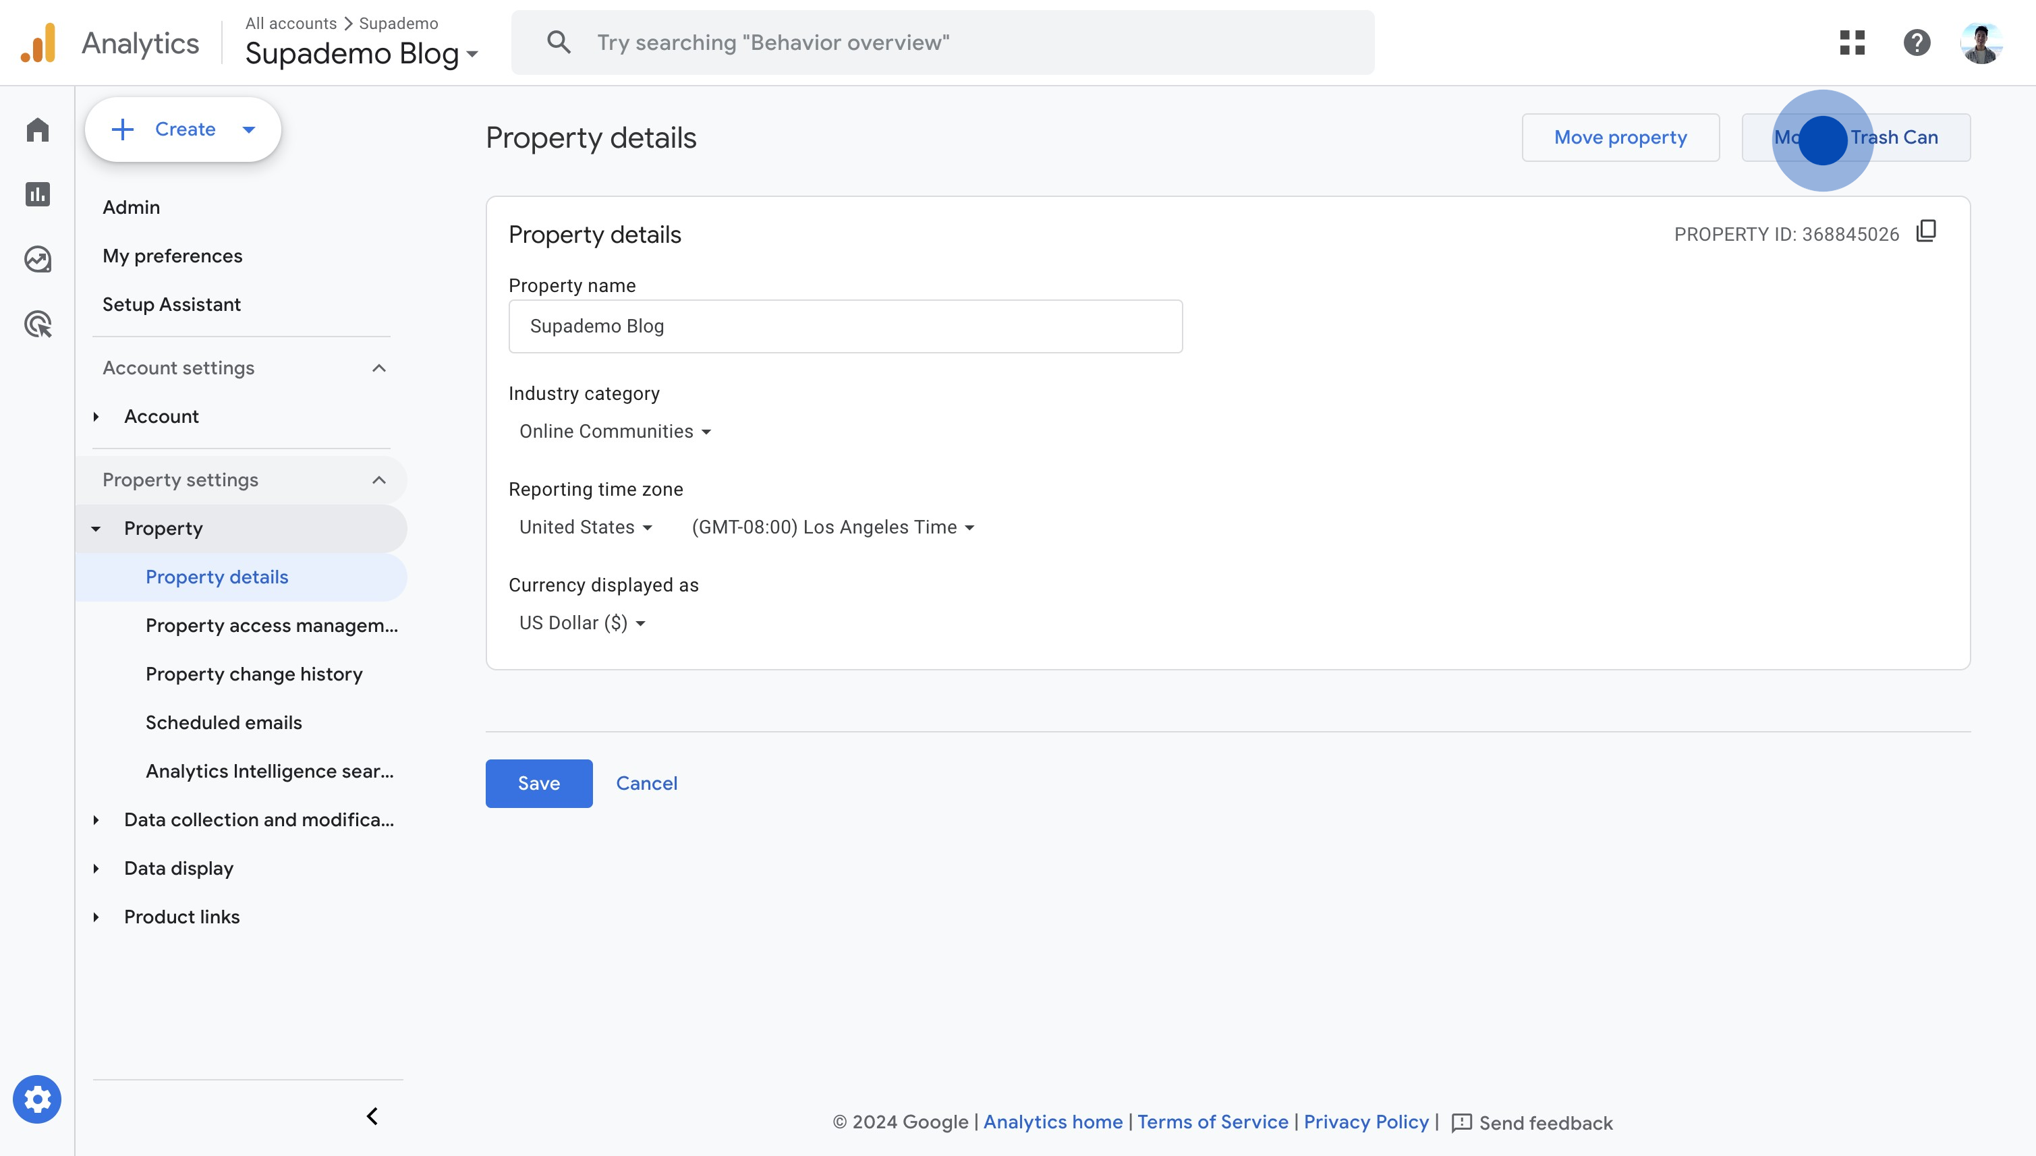Select My preferences in the sidebar
The height and width of the screenshot is (1156, 2036).
click(172, 256)
